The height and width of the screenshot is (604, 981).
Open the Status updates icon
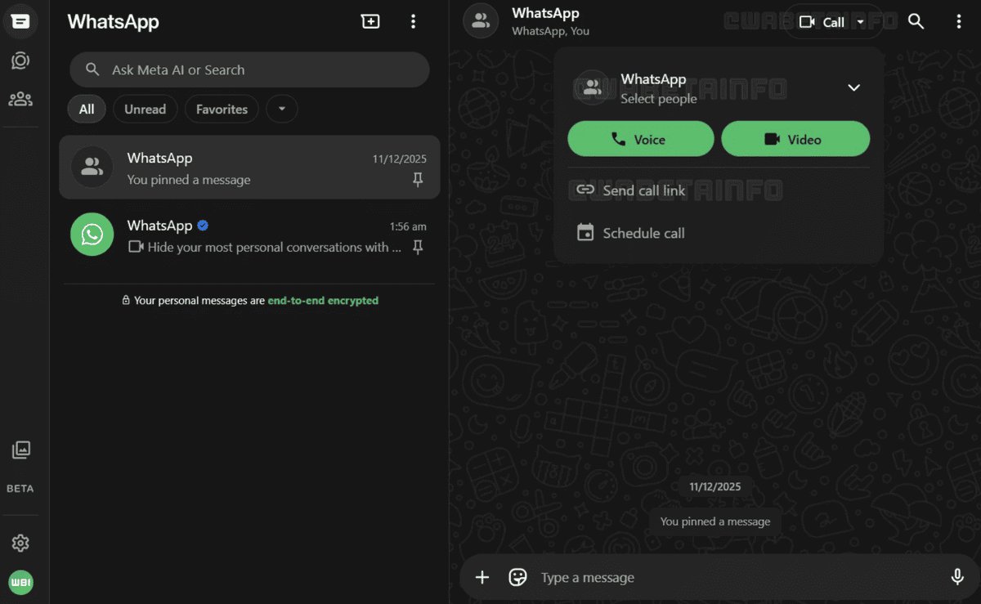coord(20,60)
